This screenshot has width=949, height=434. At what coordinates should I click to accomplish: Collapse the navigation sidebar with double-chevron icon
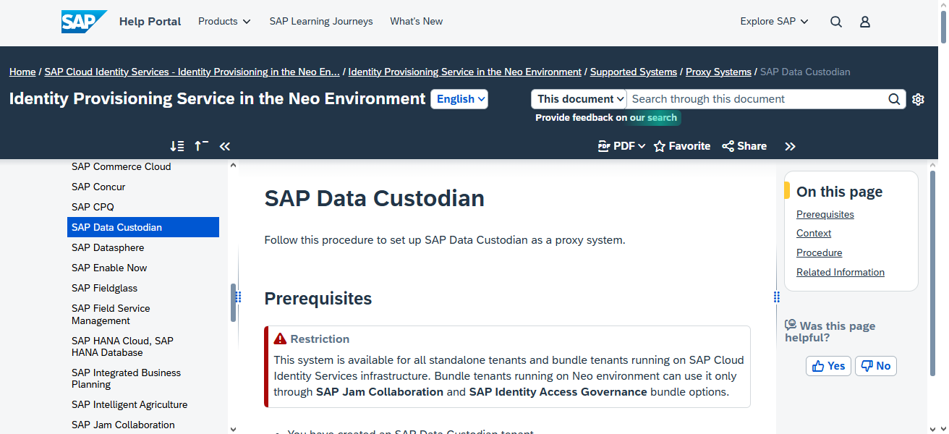tap(224, 145)
